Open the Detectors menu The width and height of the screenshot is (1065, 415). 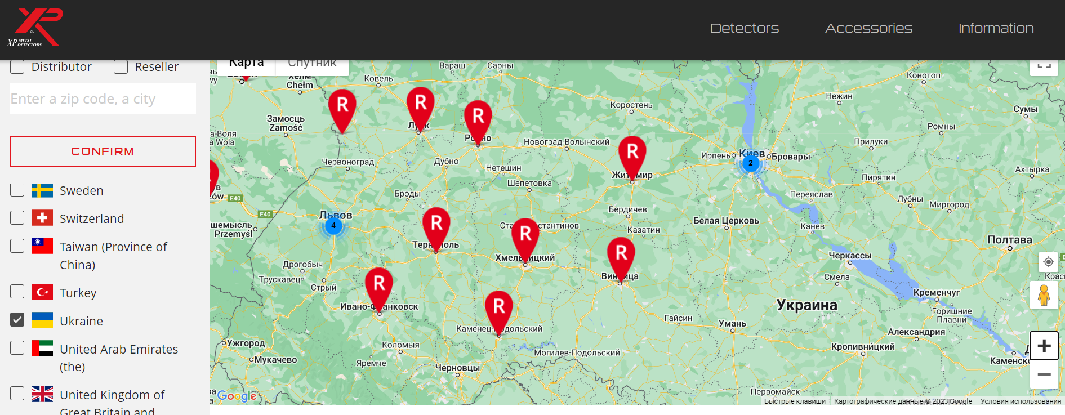[x=744, y=28]
